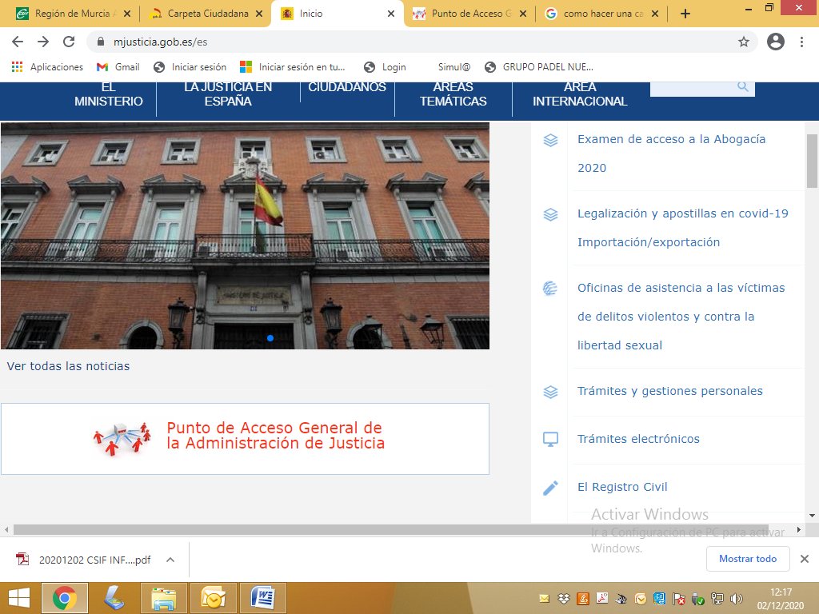Click the Dropbox tray icon
Viewport: 819px width, 614px height.
tap(564, 599)
